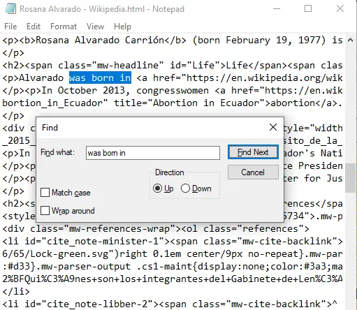This screenshot has height=310, width=357.
Task: Maximize the Notepad window
Action: click(308, 9)
